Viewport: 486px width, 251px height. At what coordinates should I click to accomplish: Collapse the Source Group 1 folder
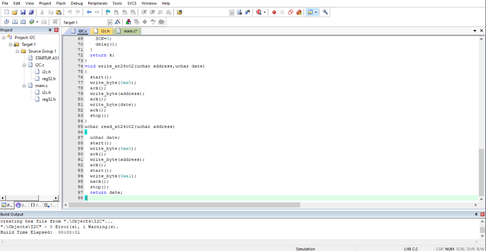click(x=17, y=51)
